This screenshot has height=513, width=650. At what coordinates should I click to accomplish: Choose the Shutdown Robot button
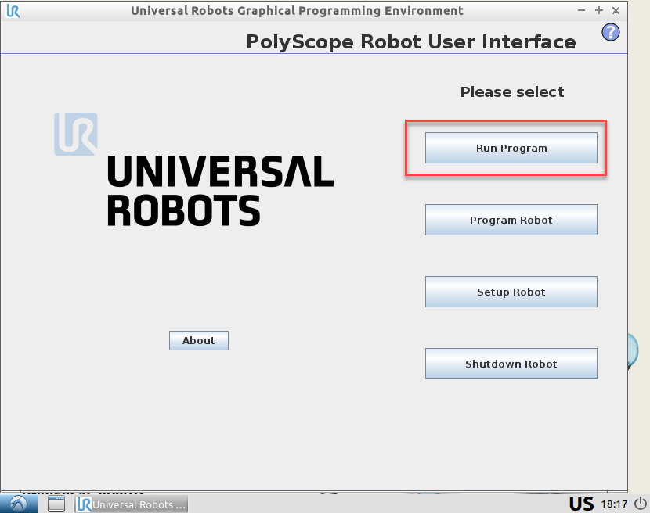[511, 364]
